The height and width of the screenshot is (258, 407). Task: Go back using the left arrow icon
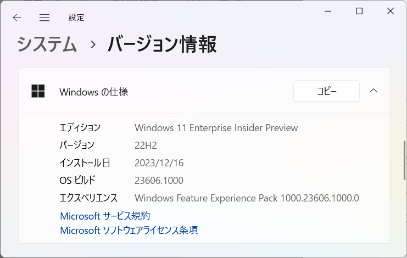17,18
